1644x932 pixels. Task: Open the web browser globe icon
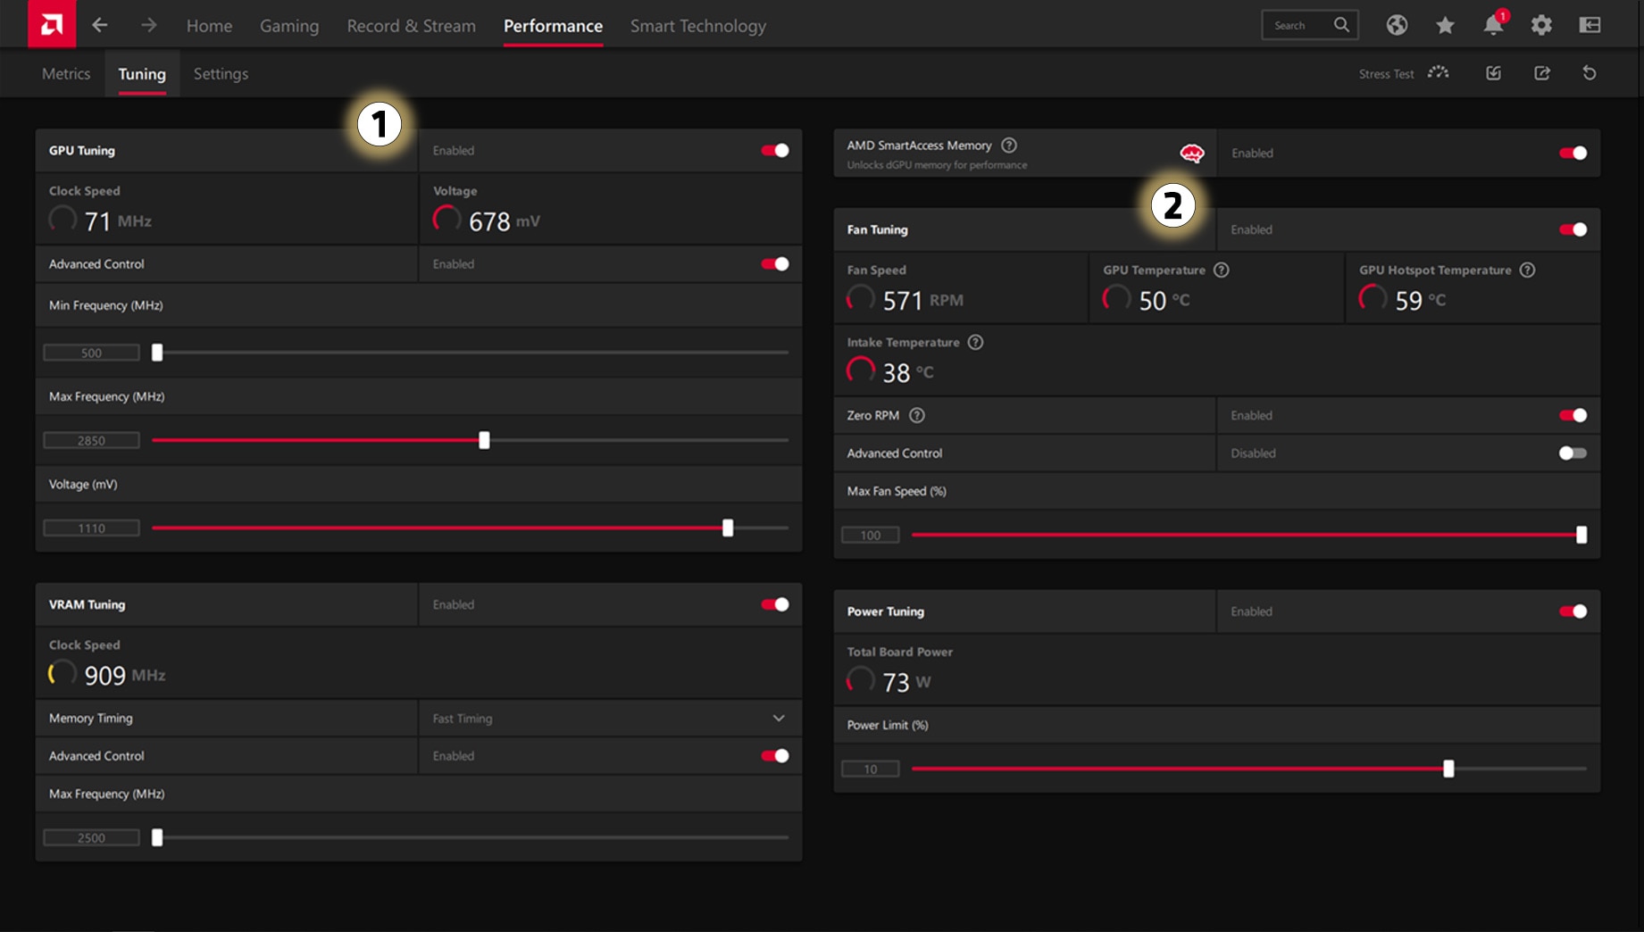[x=1397, y=25]
